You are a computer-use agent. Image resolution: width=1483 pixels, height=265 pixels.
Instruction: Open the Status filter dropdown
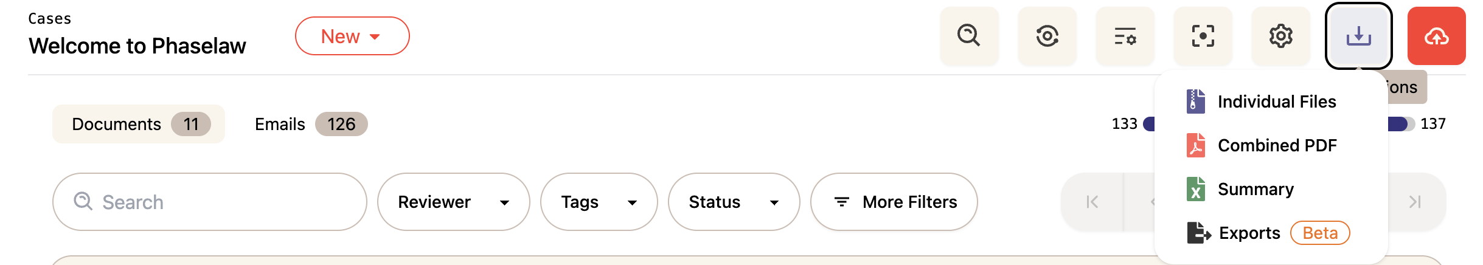pos(734,202)
